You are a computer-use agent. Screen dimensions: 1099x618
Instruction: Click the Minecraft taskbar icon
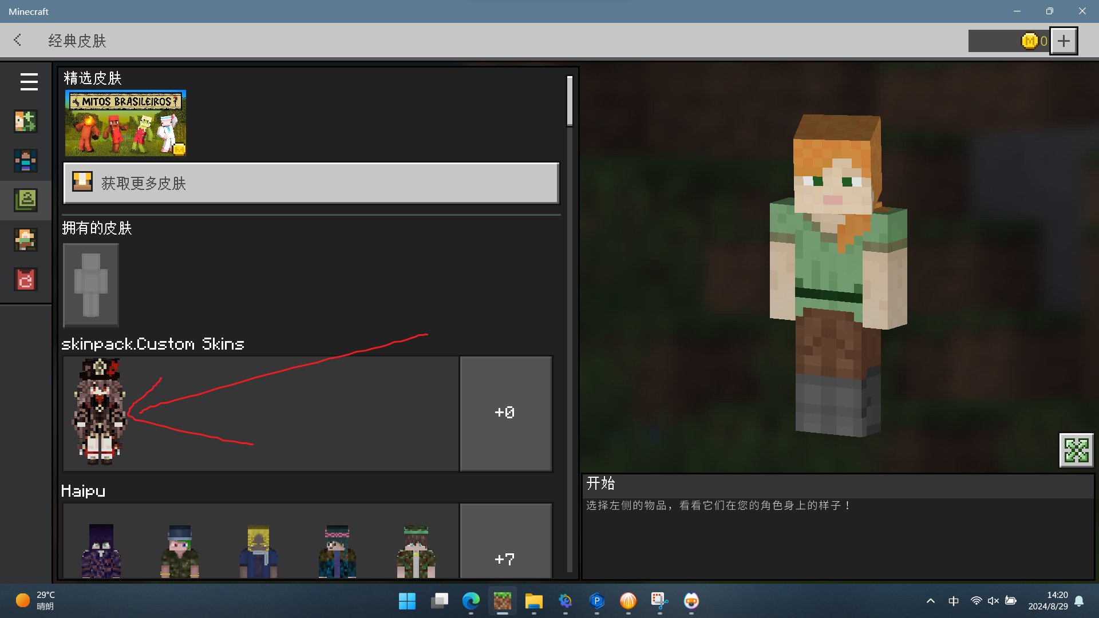pyautogui.click(x=502, y=601)
